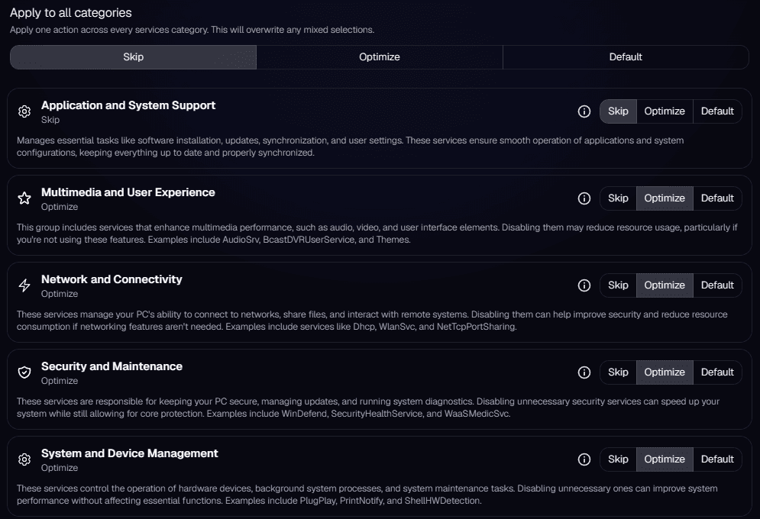Click the Security and Maintenance shield icon

pyautogui.click(x=24, y=372)
